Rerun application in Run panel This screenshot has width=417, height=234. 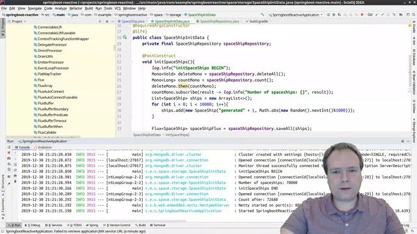8,147
